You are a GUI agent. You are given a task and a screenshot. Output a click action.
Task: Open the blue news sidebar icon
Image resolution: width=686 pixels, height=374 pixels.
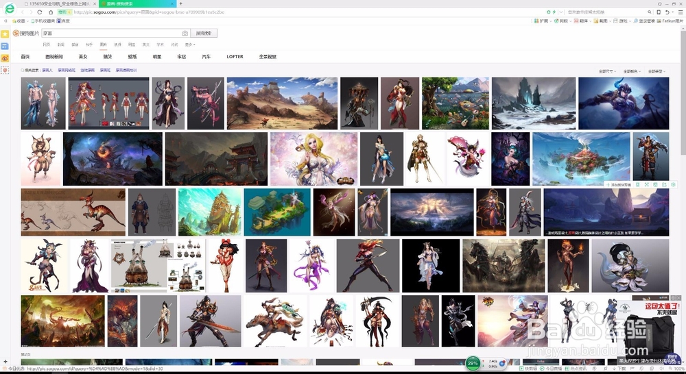(x=5, y=46)
